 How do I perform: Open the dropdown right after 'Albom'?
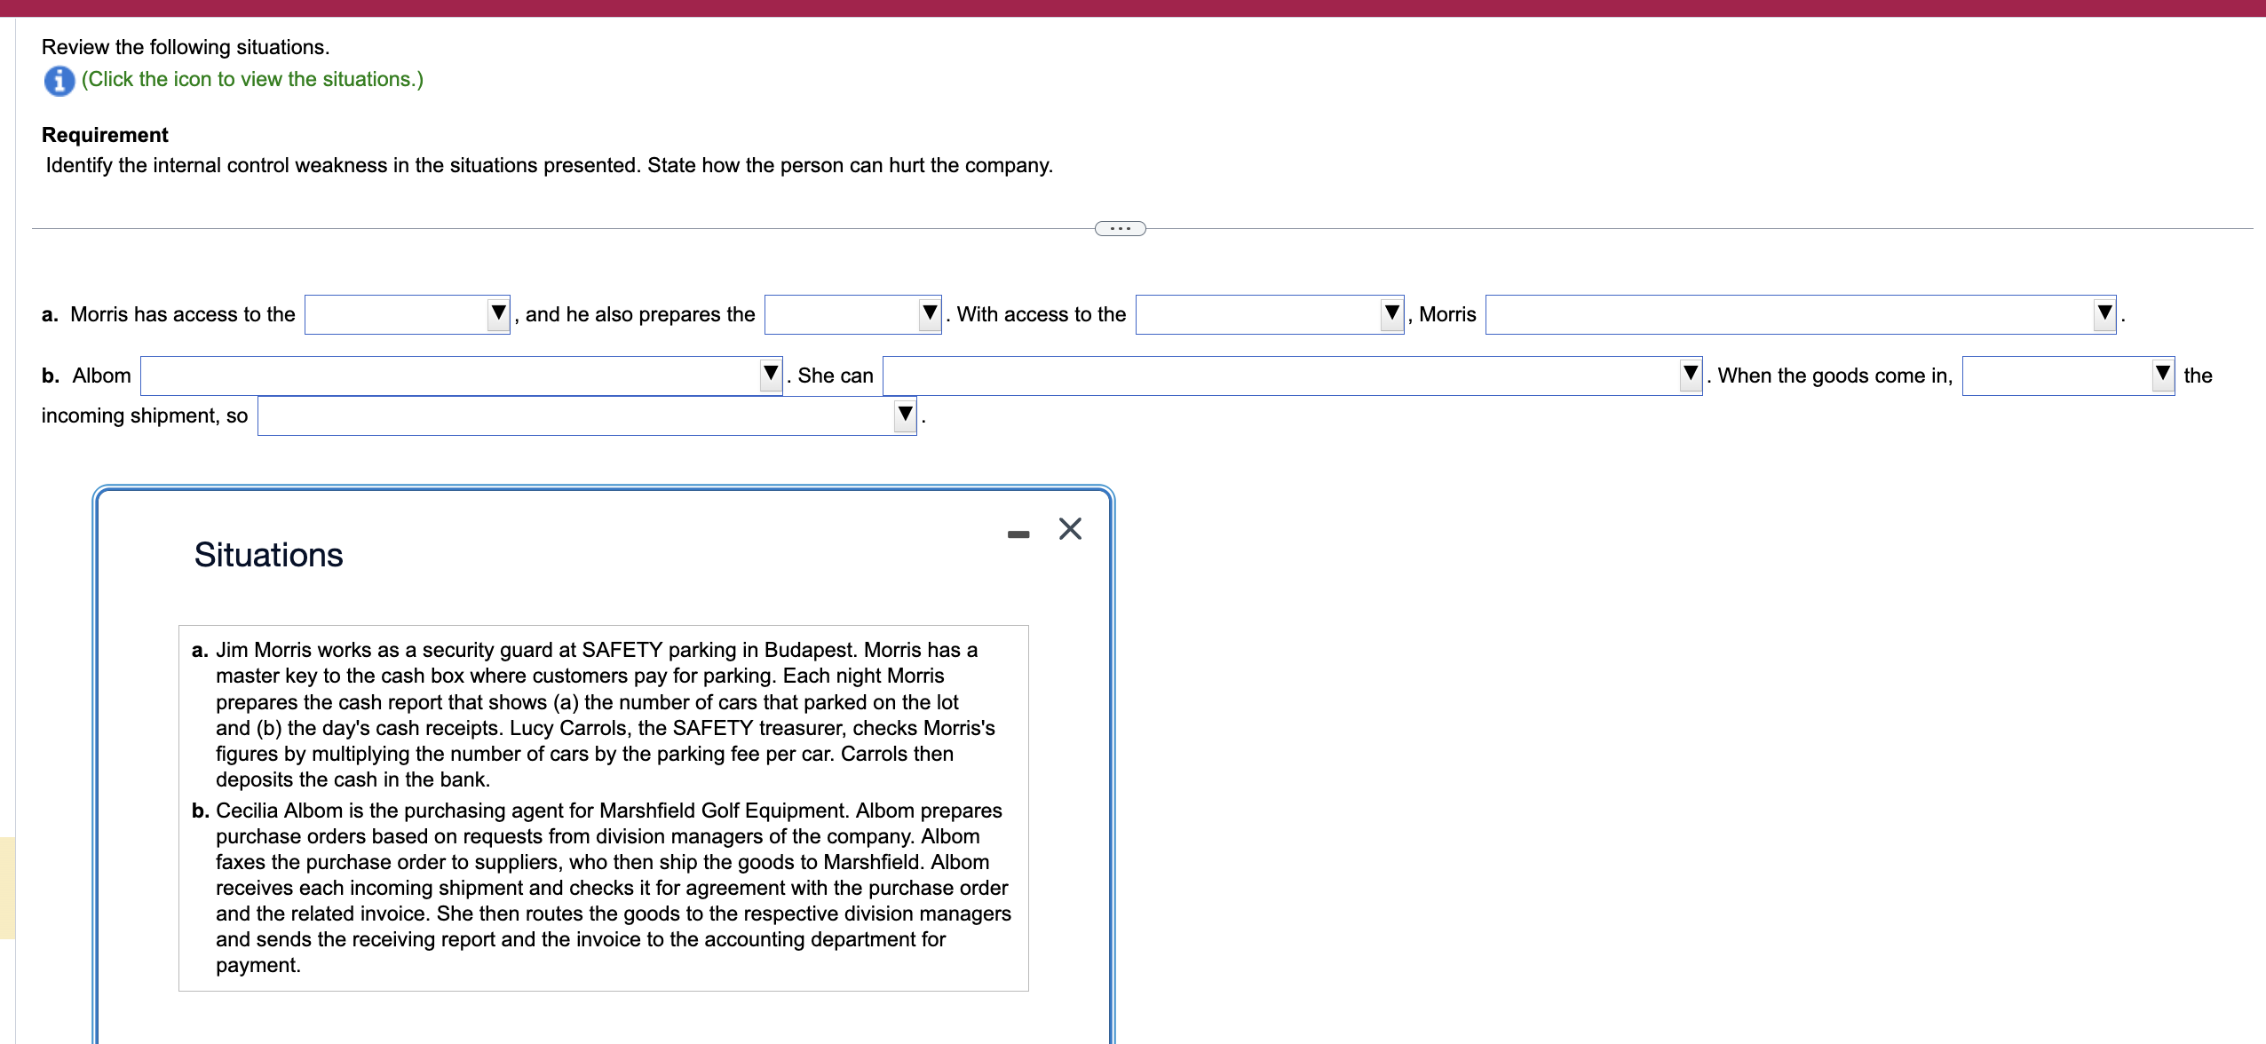point(460,376)
